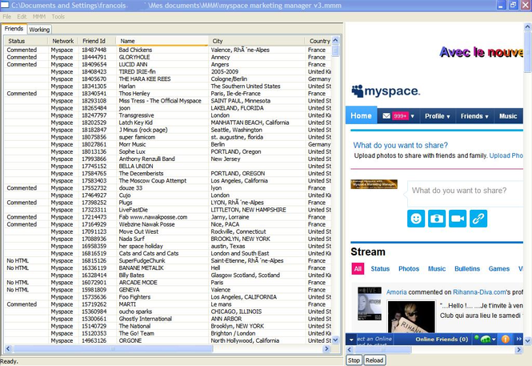The width and height of the screenshot is (532, 366).
Task: Click the Rihanna photo thumbnail
Action: 411,316
